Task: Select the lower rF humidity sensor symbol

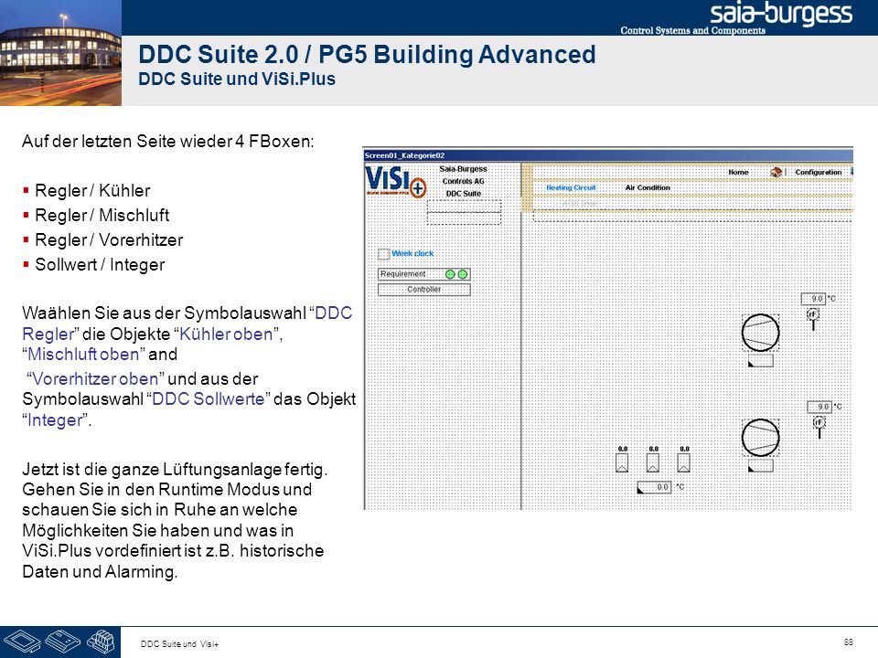Action: [819, 427]
